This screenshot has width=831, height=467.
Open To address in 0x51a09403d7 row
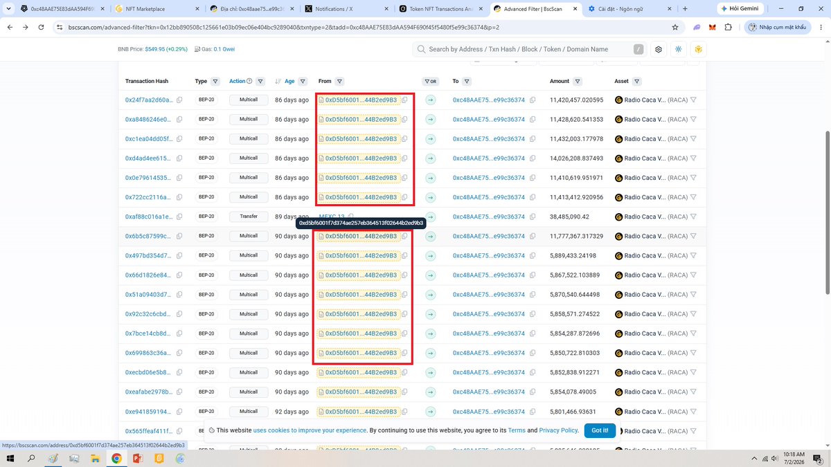click(489, 294)
